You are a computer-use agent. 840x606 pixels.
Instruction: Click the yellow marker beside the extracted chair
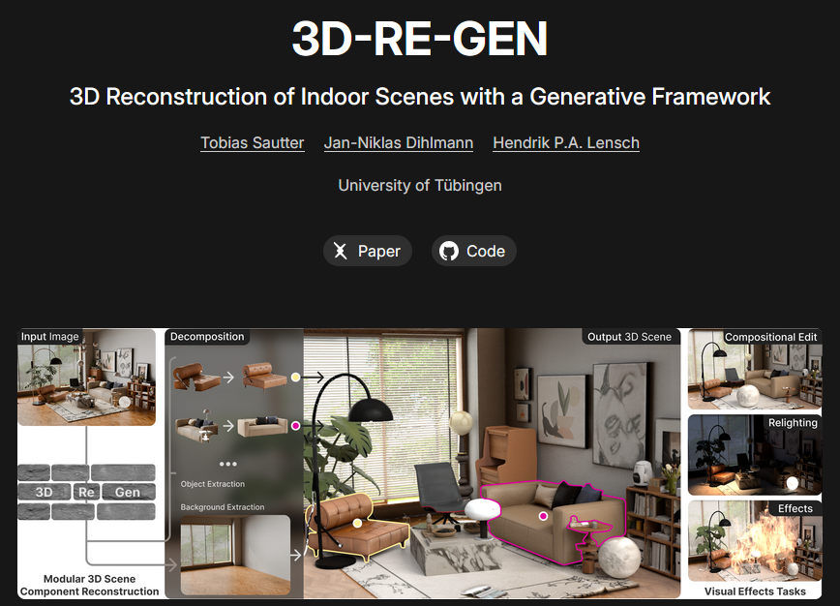[x=296, y=377]
